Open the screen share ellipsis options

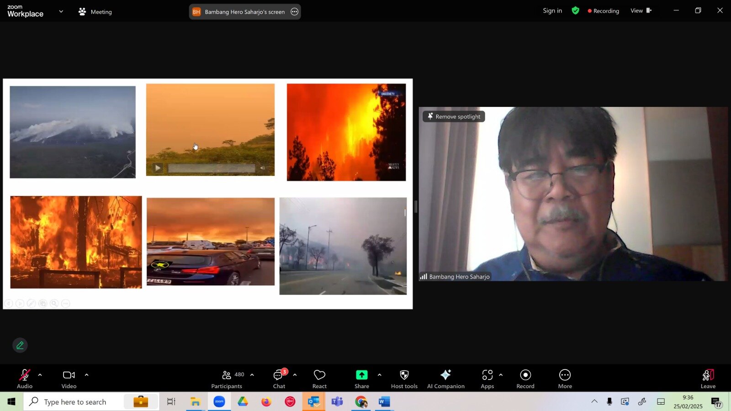coord(295,12)
